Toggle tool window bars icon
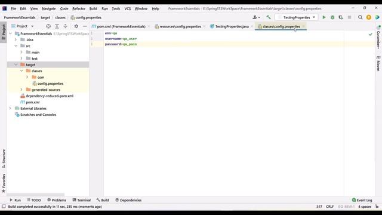Image resolution: width=382 pixels, height=215 pixels. (x=4, y=207)
